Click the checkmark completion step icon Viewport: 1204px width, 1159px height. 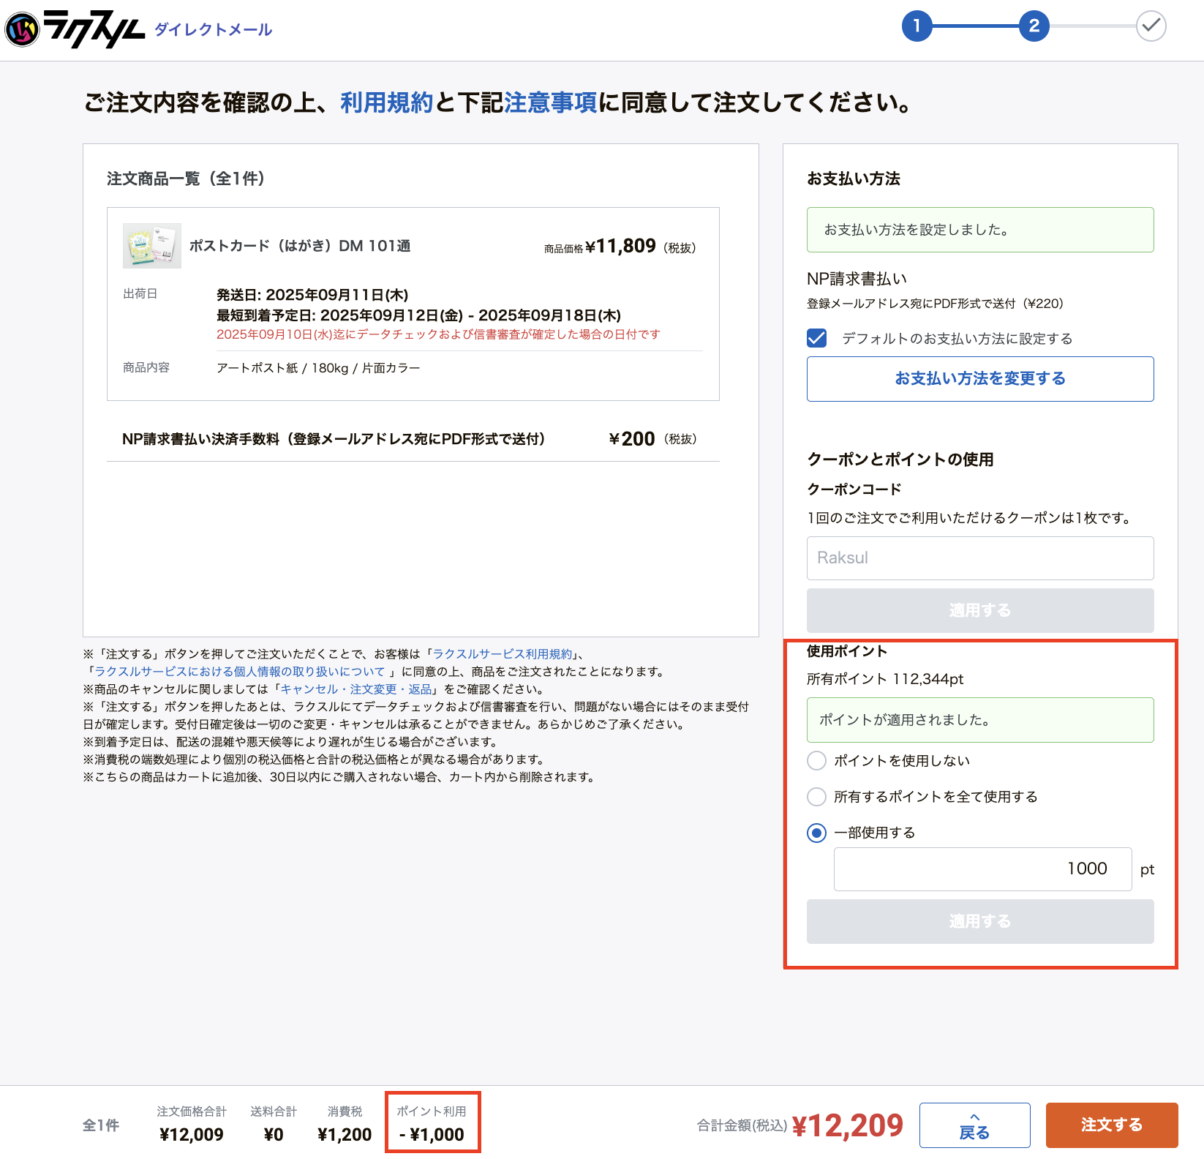tap(1151, 26)
